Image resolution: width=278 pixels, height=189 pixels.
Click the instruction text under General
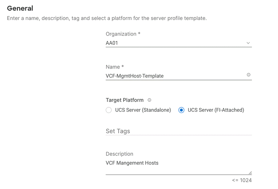[107, 18]
